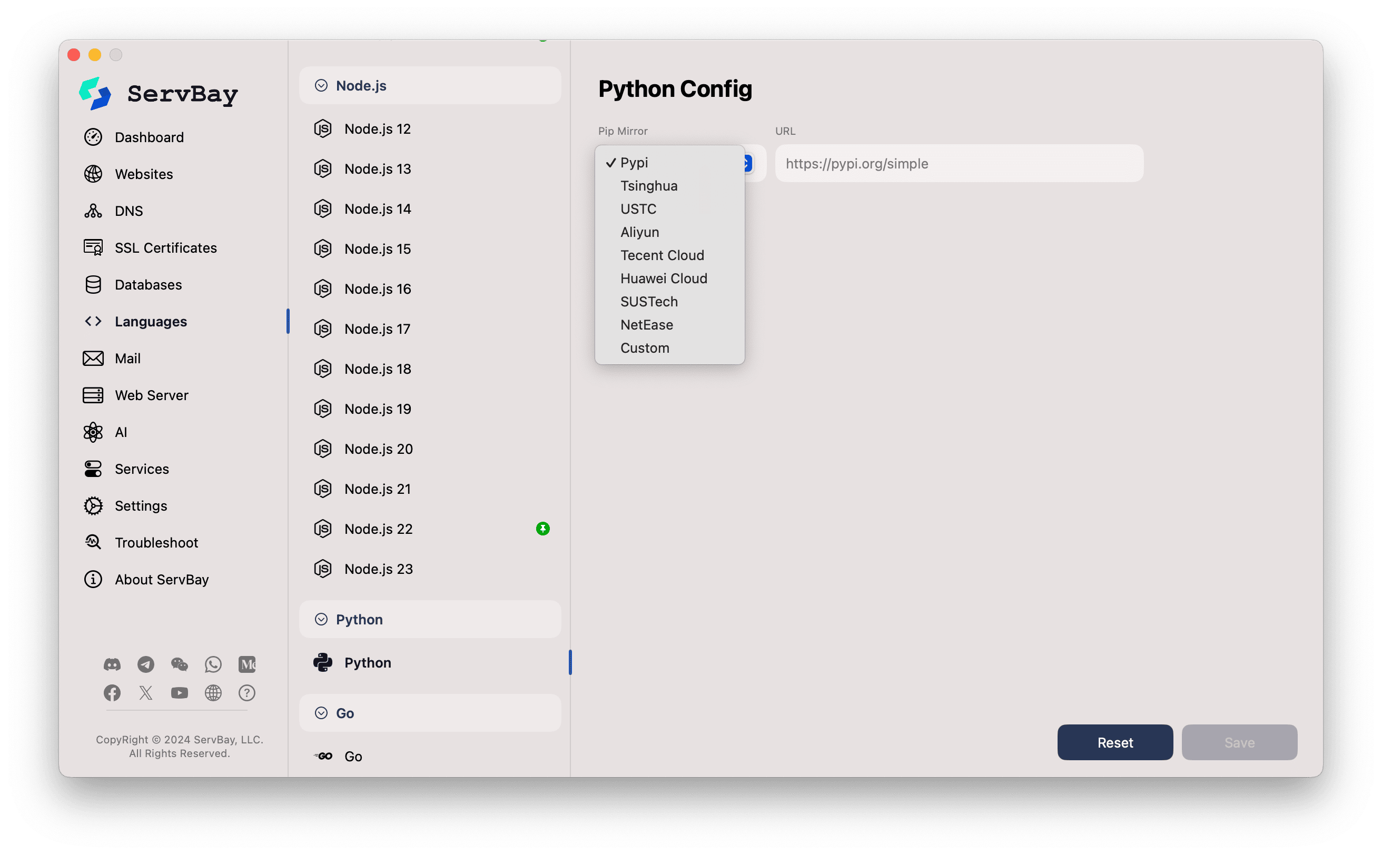Collapse the Node.js section
Viewport: 1382px width, 855px height.
(x=321, y=85)
